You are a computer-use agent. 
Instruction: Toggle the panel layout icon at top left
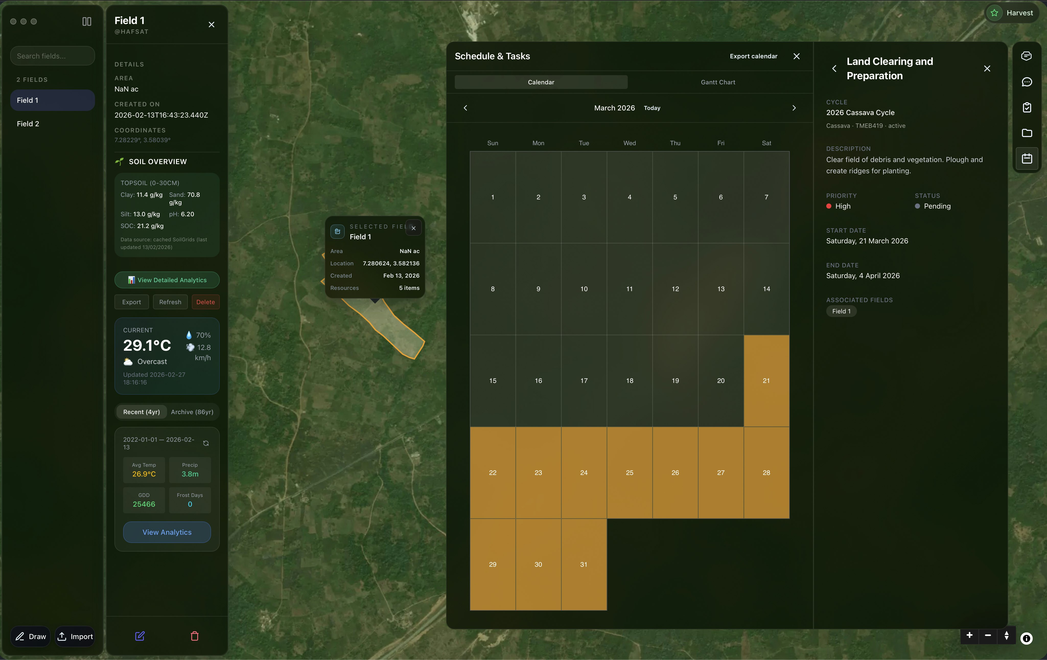point(87,21)
